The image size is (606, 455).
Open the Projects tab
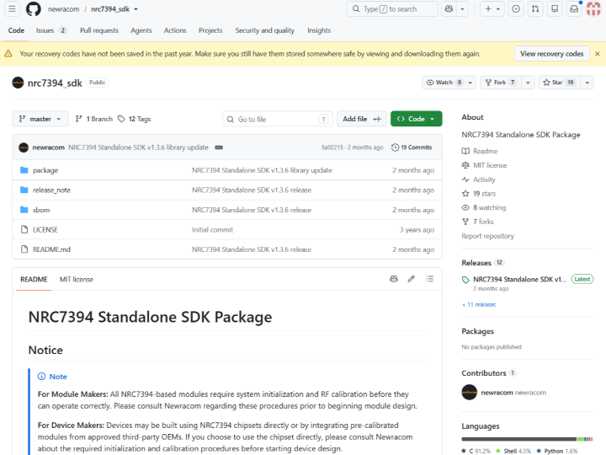point(210,30)
